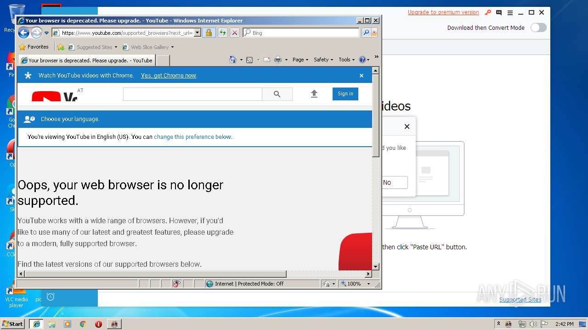Toggle Download then Convert Mode switch

pos(538,27)
